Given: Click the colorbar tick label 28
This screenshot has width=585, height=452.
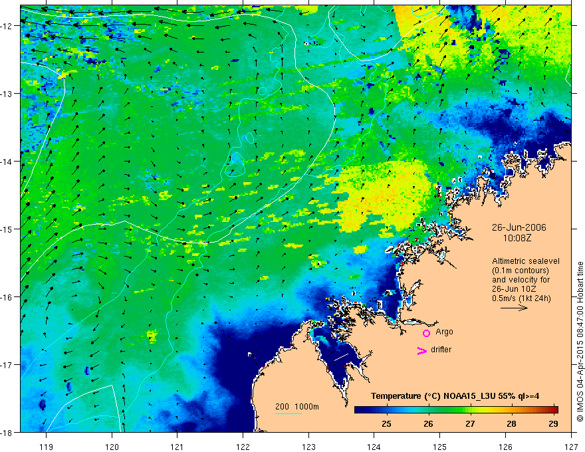Looking at the screenshot, I should [x=511, y=423].
